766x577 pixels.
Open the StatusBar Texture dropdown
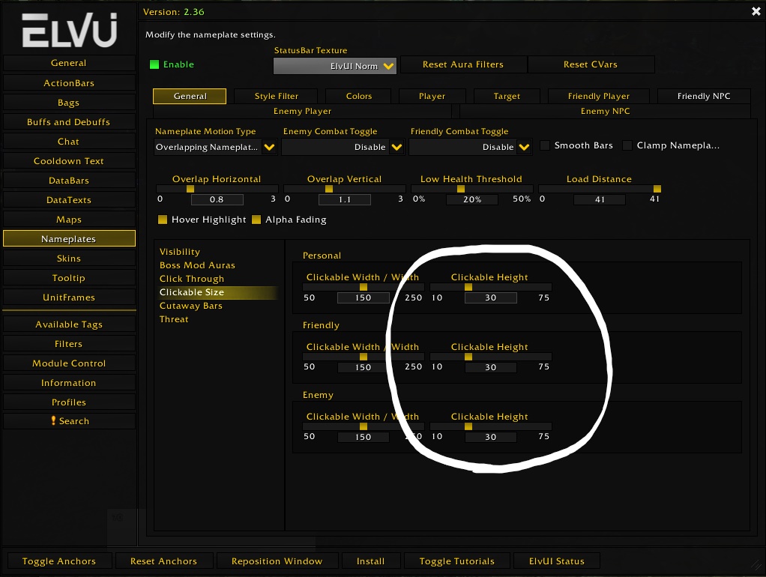(x=334, y=66)
